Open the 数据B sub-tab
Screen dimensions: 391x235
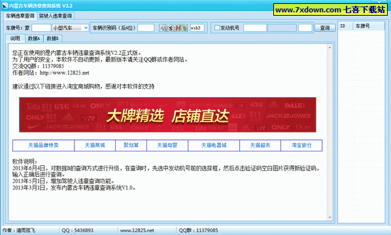pyautogui.click(x=52, y=39)
